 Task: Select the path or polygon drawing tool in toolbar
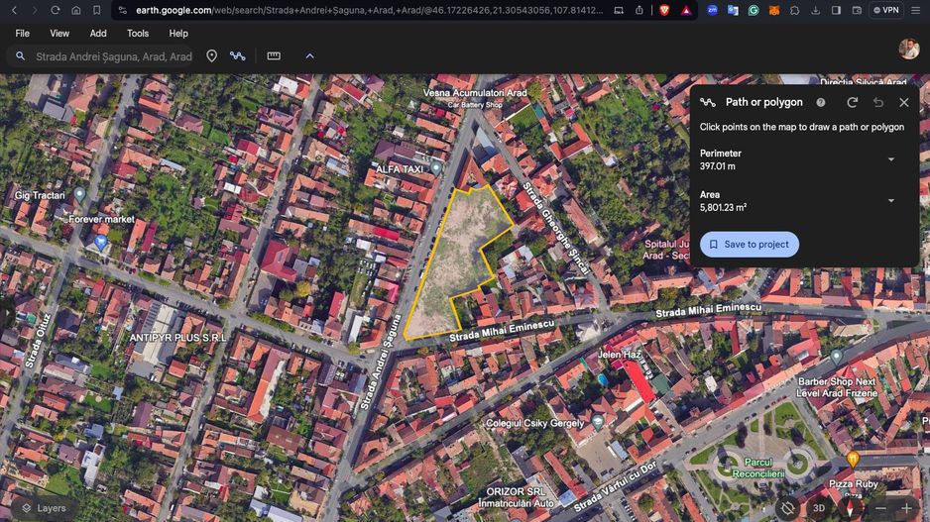point(238,56)
